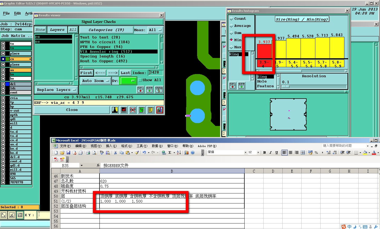This screenshot has width=380, height=229.
Task: Click Excel Italic button
Action: point(270,153)
